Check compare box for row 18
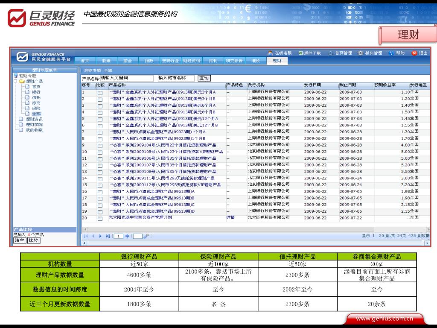The image size is (437, 328). (100, 205)
